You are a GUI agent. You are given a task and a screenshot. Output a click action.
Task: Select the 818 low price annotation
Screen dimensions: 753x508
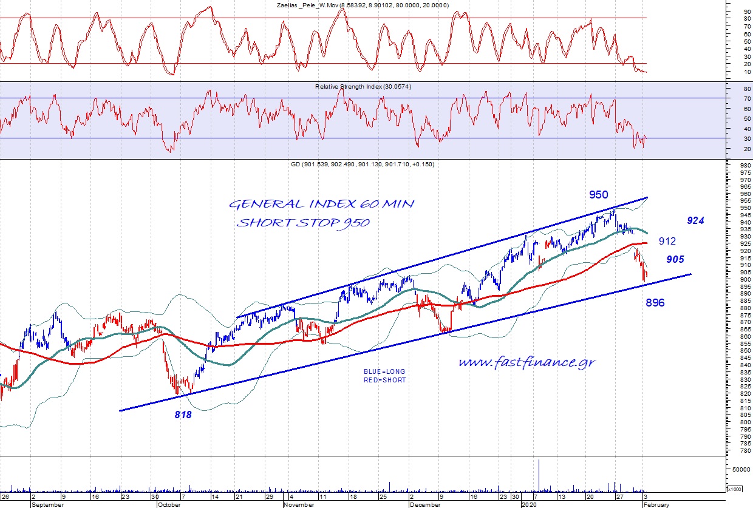pos(183,415)
